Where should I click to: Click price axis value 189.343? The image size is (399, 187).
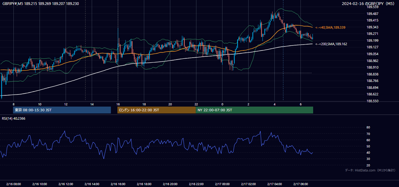372,27
